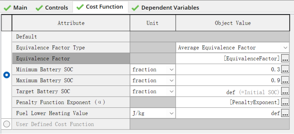
Task: Click the Maximum Battery SOC value 0.9
Action: 229,81
